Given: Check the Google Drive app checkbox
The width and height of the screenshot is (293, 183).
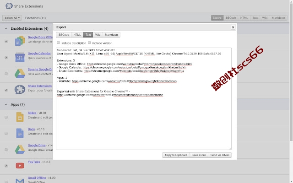Looking at the screenshot, I should (6, 150).
